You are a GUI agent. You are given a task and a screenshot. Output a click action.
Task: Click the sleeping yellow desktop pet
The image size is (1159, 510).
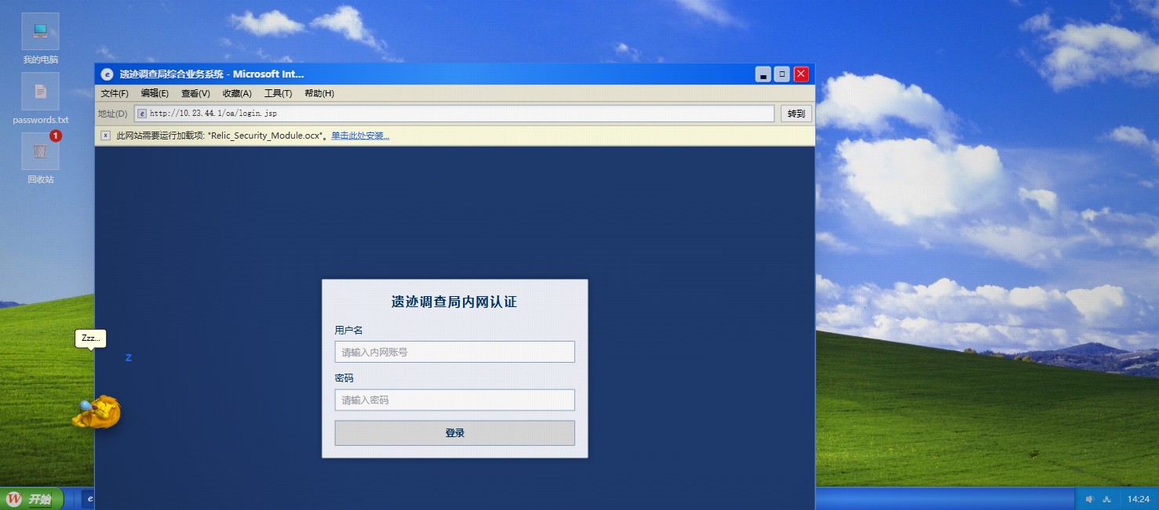(x=97, y=412)
